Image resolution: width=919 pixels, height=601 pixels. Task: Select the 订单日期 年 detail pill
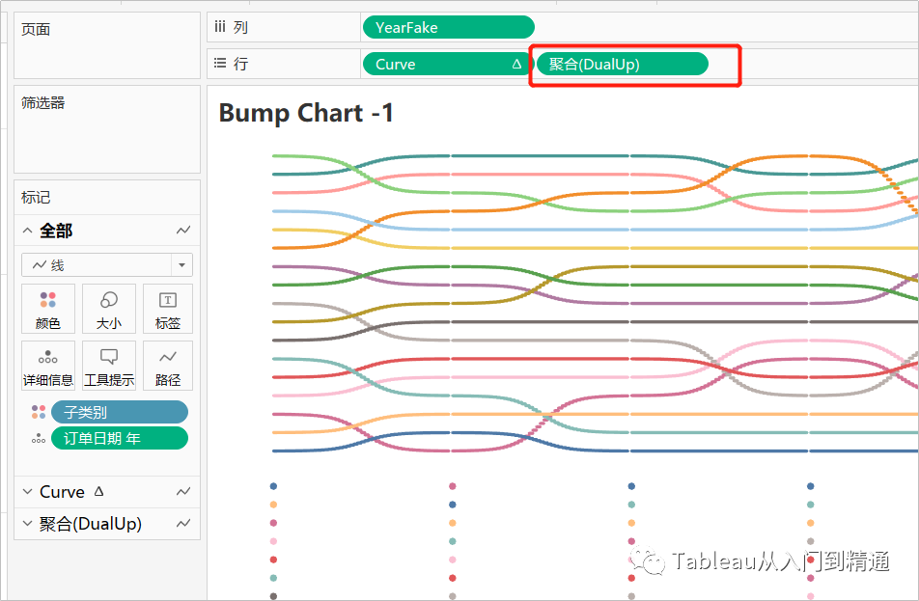click(x=120, y=438)
